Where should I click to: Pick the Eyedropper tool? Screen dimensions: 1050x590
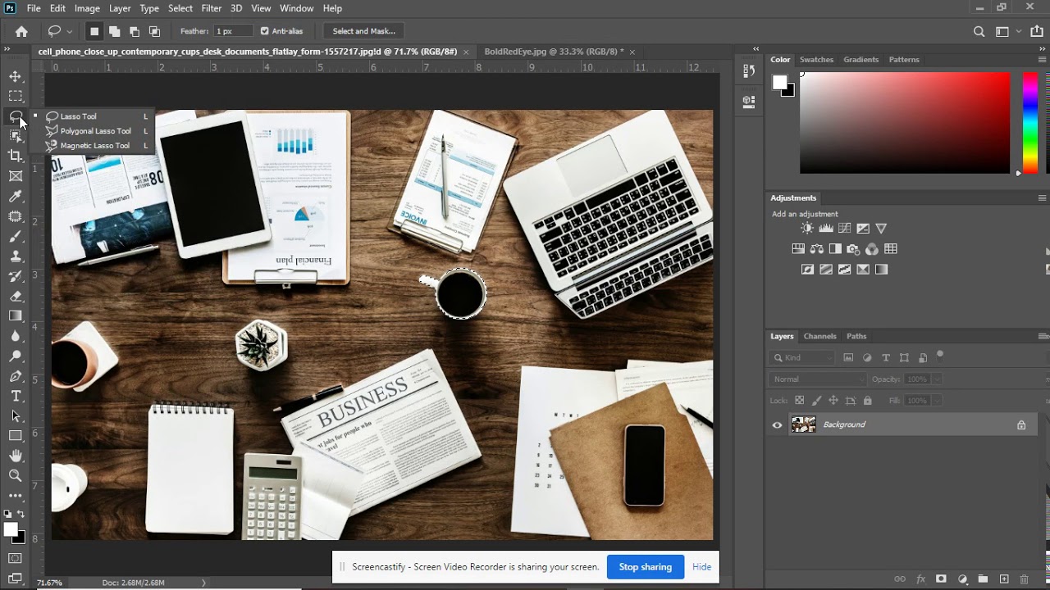(x=16, y=196)
